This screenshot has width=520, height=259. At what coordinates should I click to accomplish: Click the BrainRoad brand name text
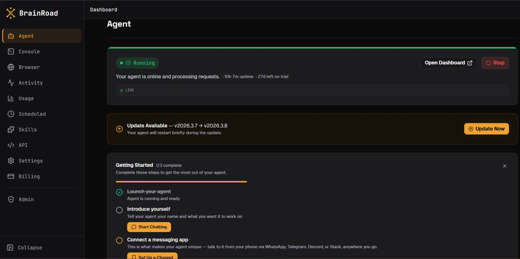tap(39, 13)
